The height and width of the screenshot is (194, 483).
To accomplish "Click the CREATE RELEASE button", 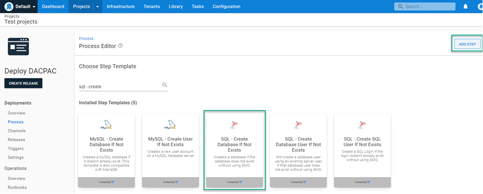I will (24, 83).
